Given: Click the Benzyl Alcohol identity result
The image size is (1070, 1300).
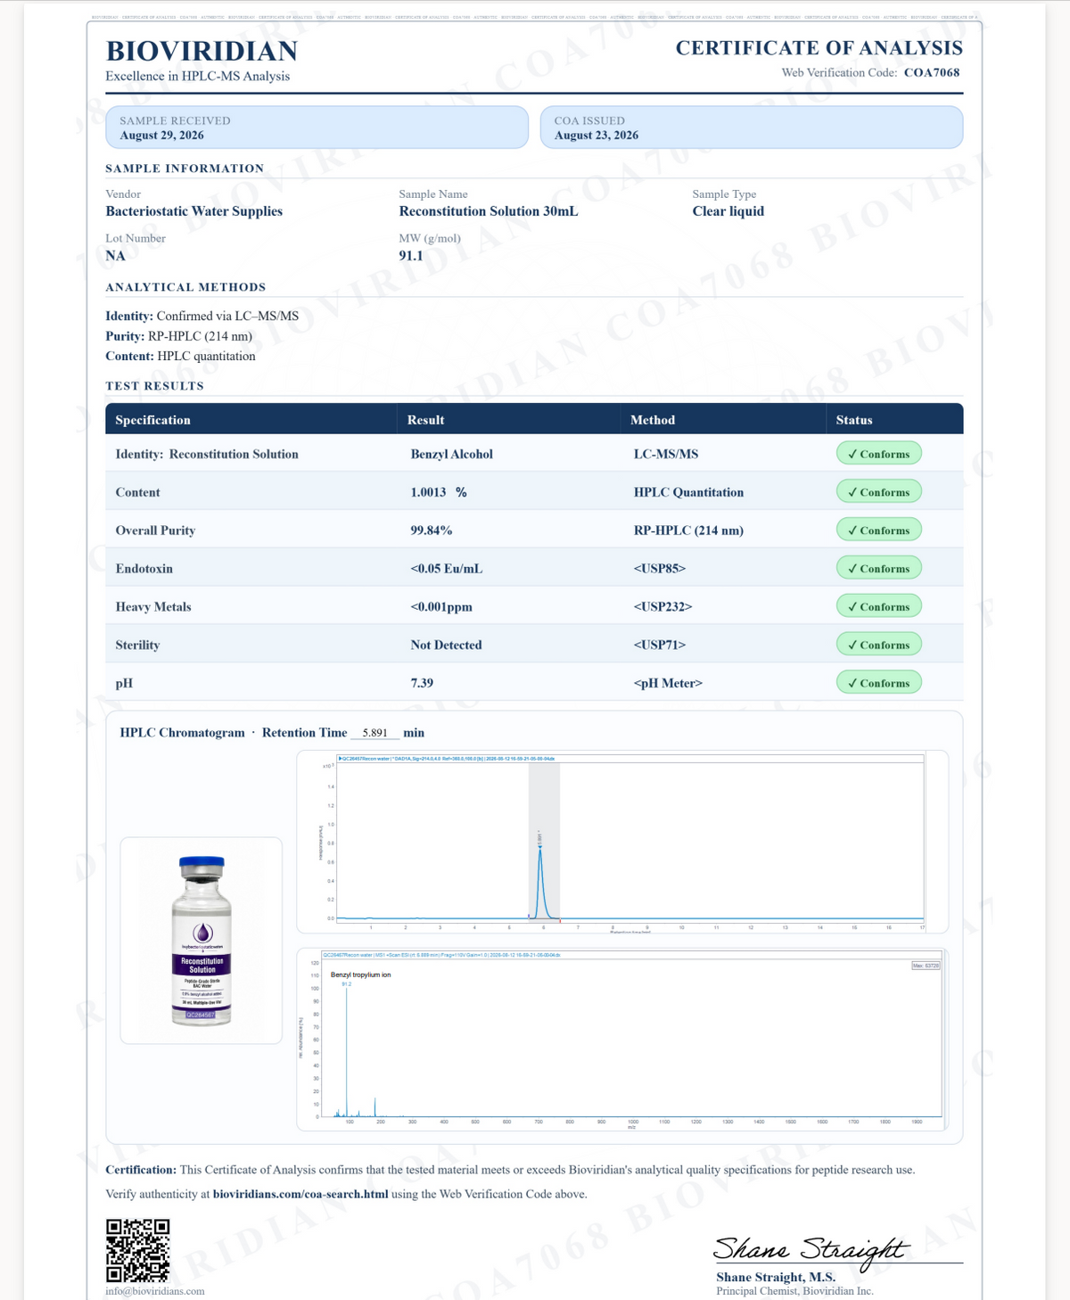Looking at the screenshot, I should pyautogui.click(x=452, y=454).
